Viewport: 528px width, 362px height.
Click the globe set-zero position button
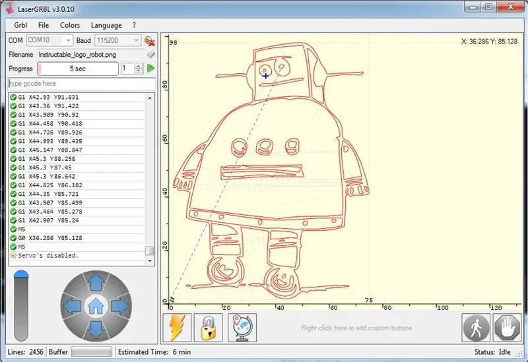pos(242,327)
